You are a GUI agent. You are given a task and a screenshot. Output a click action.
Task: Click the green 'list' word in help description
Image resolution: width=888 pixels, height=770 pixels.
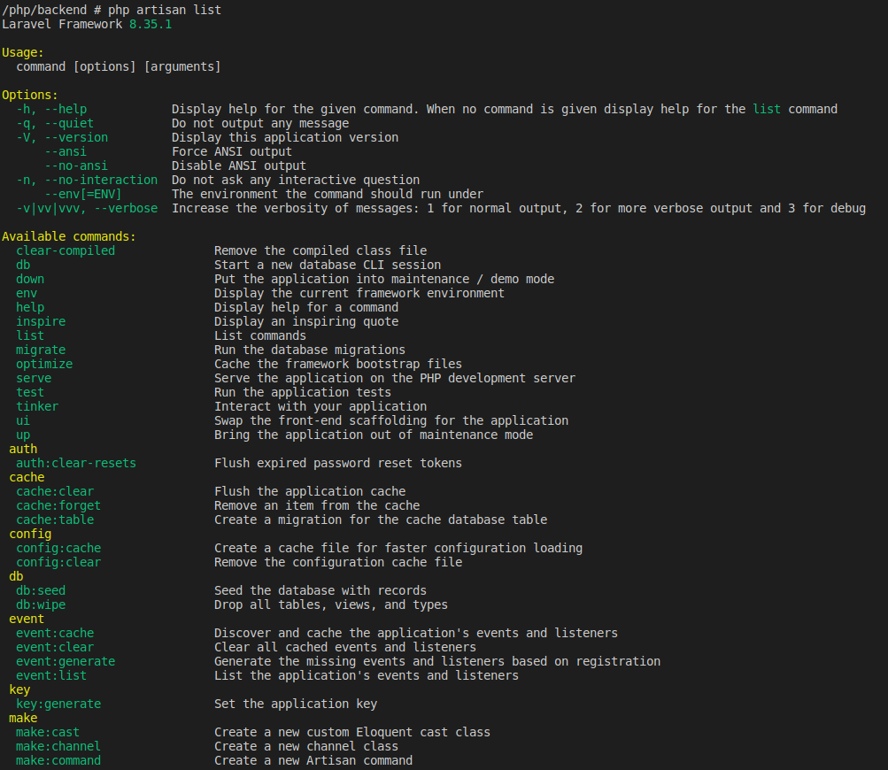(x=767, y=109)
